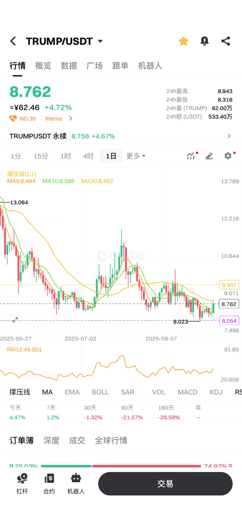Viewport: 242px width, 525px height.
Task: Open chart settings gear icon
Action: pyautogui.click(x=228, y=156)
